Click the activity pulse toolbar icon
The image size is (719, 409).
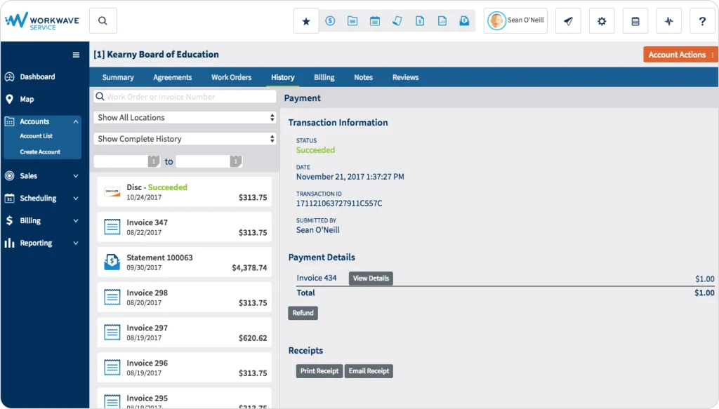668,20
